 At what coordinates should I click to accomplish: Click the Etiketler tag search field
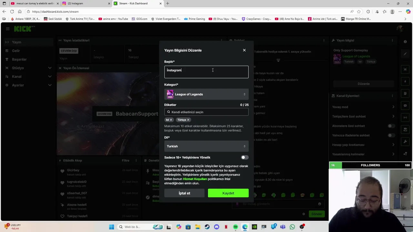click(x=206, y=112)
